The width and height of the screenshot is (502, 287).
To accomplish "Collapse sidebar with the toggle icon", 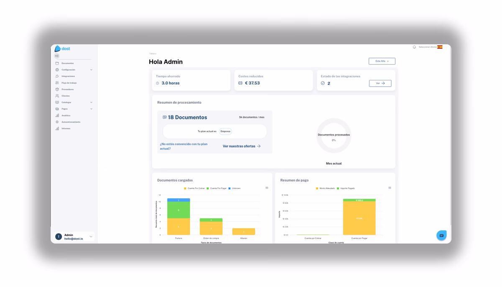I will point(57,56).
